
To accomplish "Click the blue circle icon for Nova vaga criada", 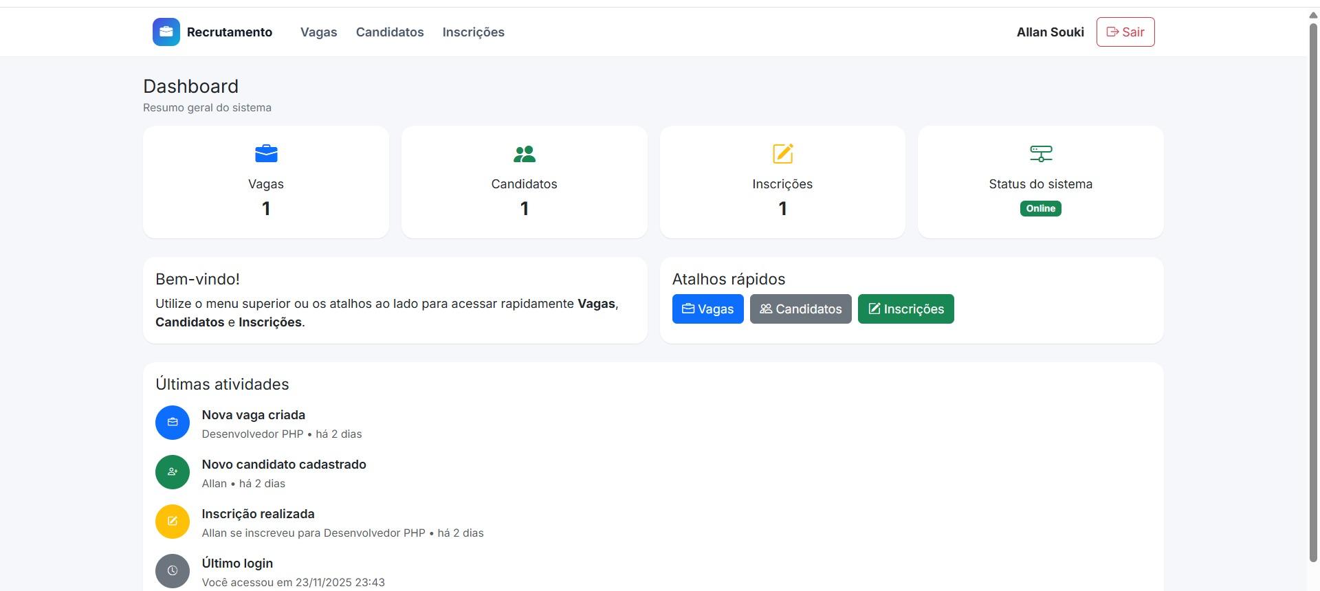I will pyautogui.click(x=173, y=423).
